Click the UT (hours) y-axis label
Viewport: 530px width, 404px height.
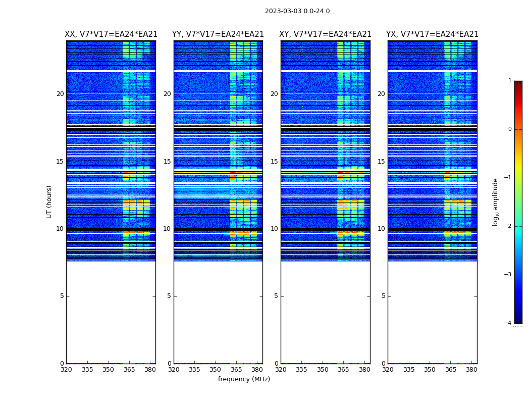(49, 201)
